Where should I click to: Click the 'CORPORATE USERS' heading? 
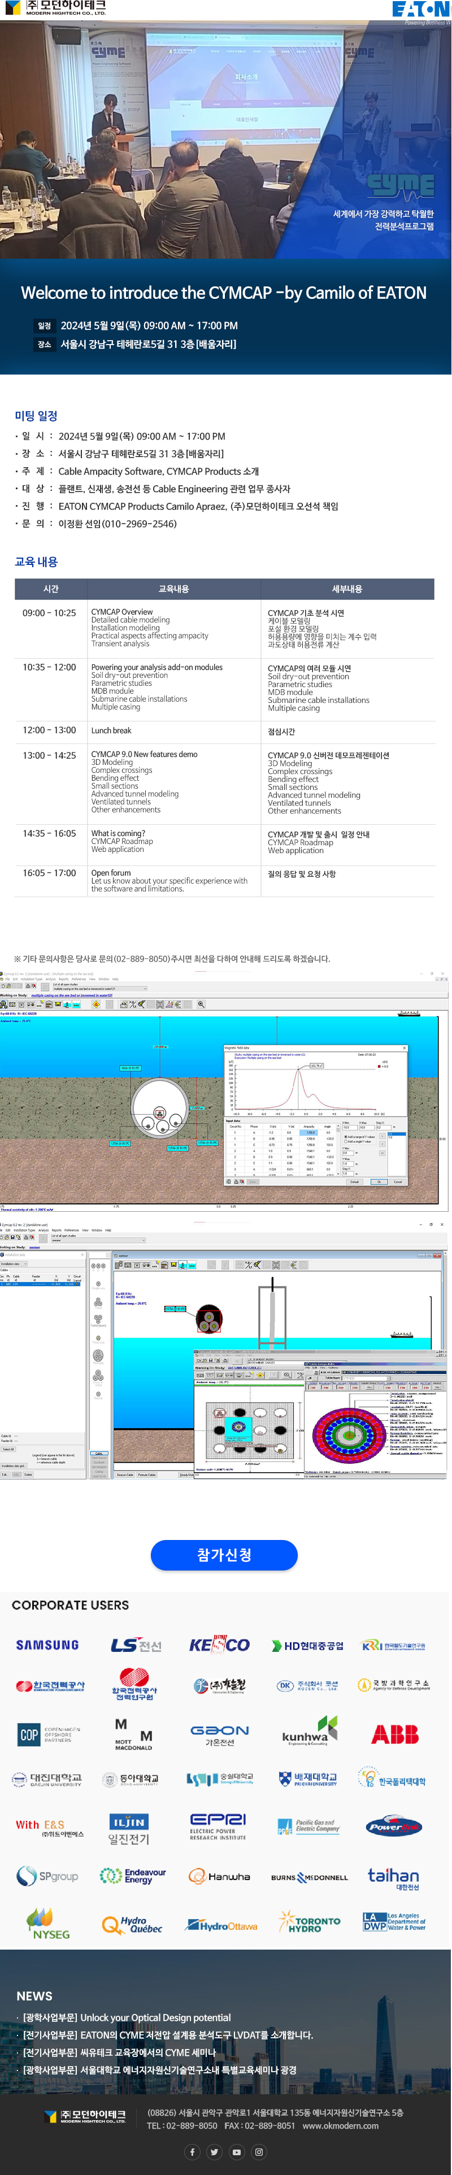(x=70, y=1605)
